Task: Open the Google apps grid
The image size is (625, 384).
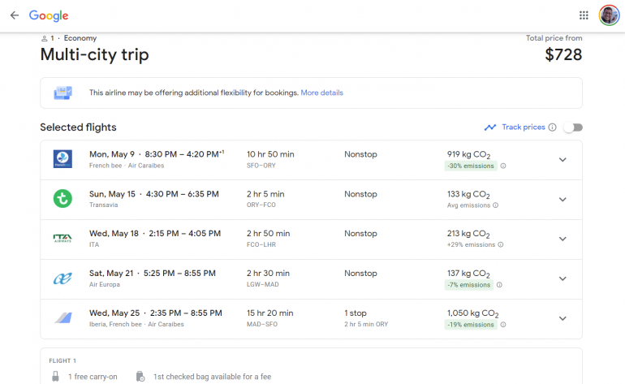Action: 584,15
